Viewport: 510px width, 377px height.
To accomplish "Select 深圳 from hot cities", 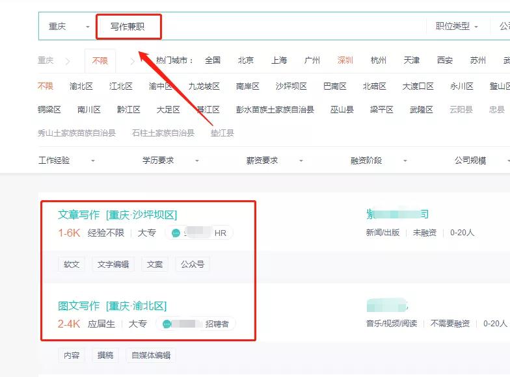I will click(345, 60).
